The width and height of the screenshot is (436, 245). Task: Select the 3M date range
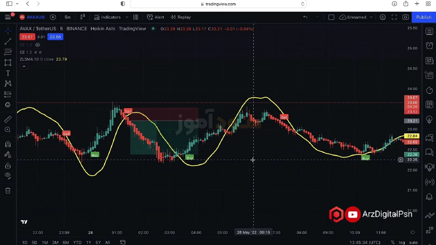coord(55,242)
